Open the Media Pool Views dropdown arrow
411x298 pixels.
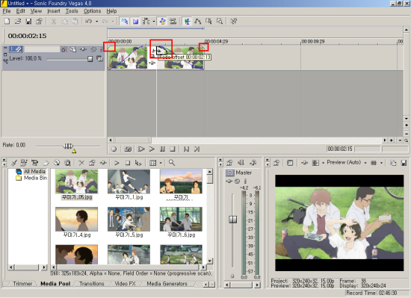pos(161,163)
